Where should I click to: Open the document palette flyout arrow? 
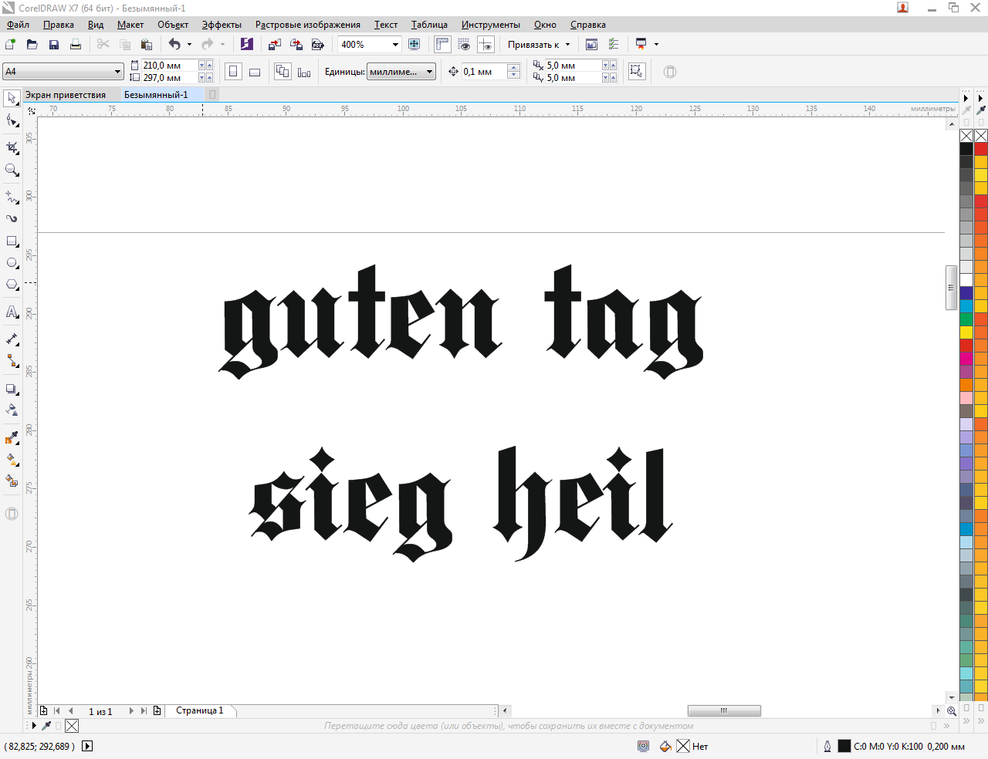pyautogui.click(x=34, y=726)
